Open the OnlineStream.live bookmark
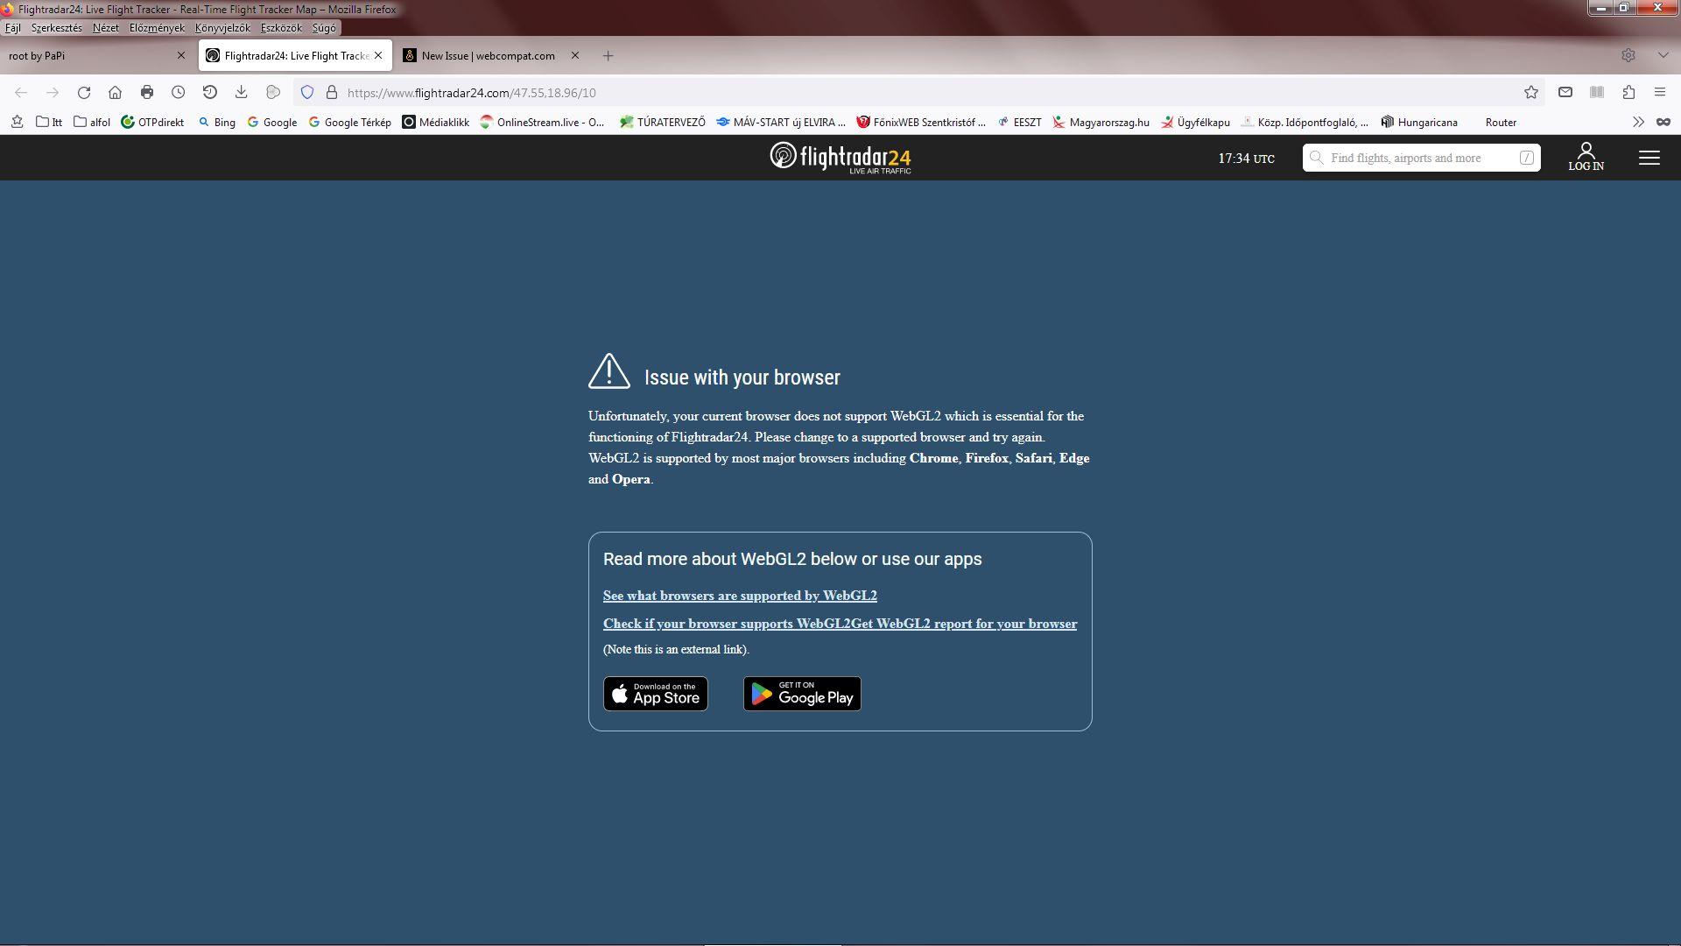 (543, 123)
